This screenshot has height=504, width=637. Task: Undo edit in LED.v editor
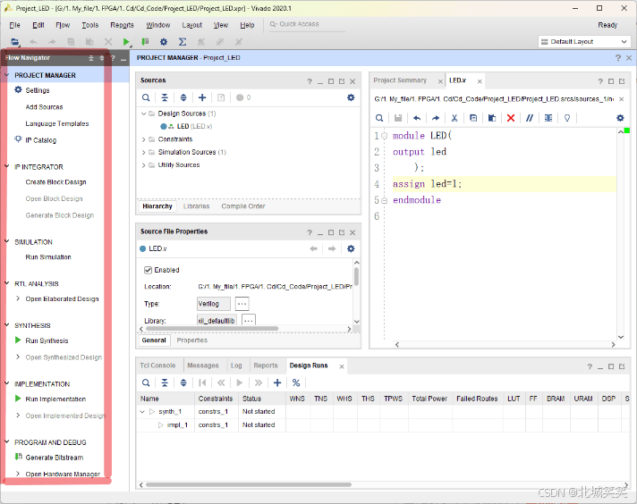(x=417, y=118)
